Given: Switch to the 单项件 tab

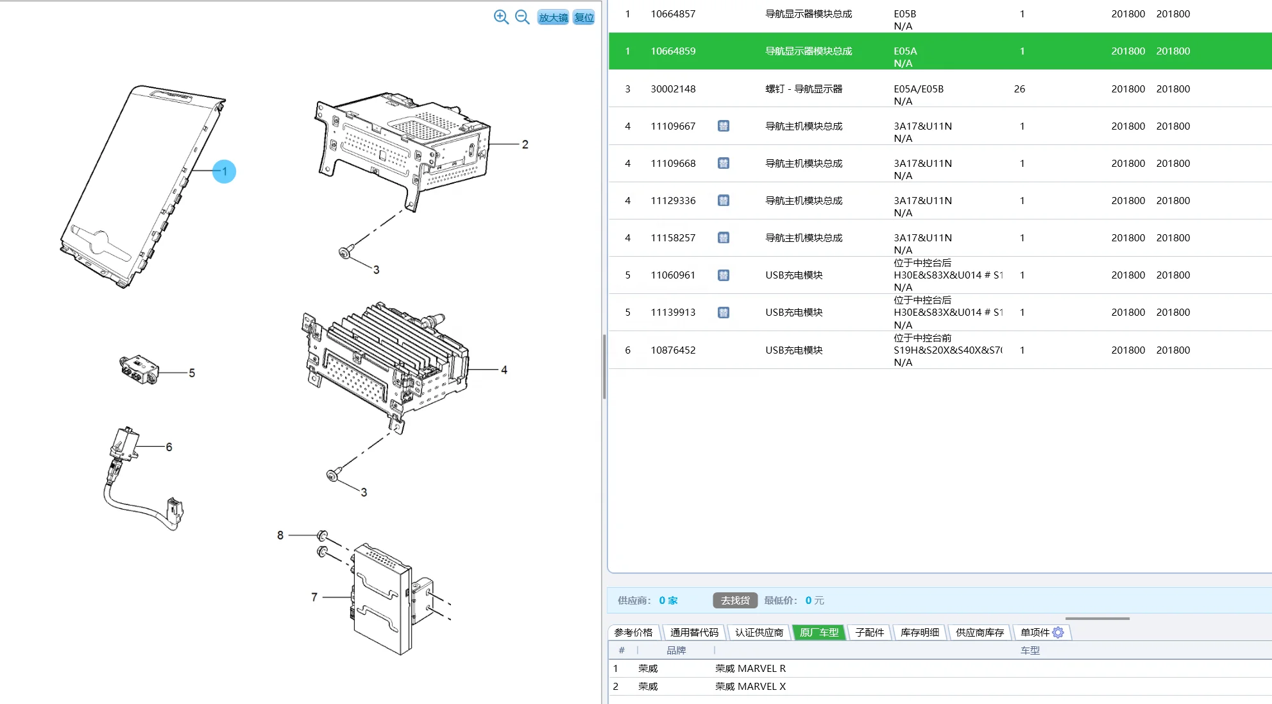Looking at the screenshot, I should point(1035,632).
